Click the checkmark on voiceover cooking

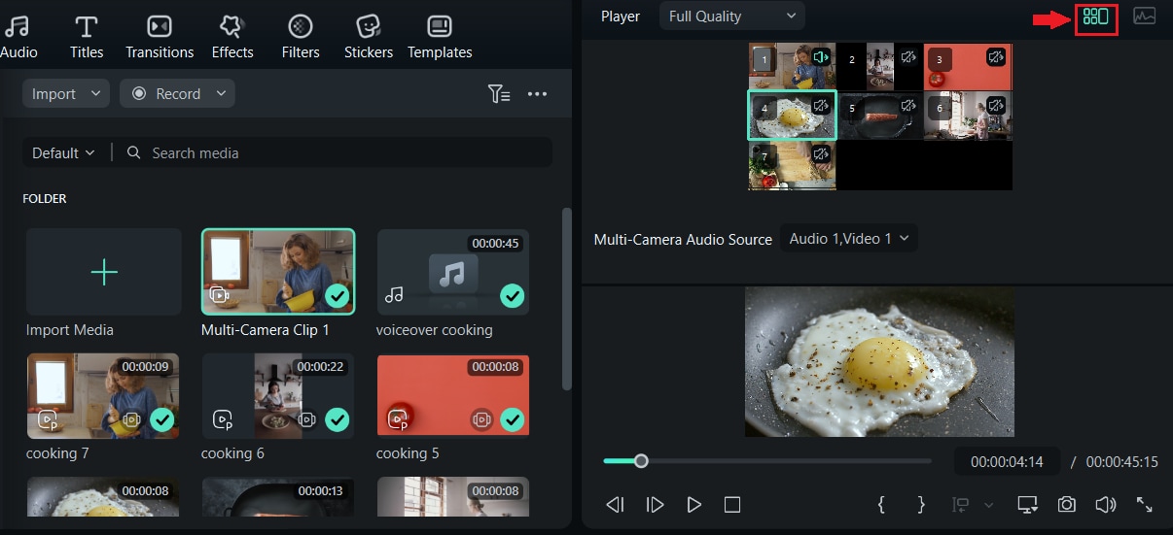(x=512, y=295)
